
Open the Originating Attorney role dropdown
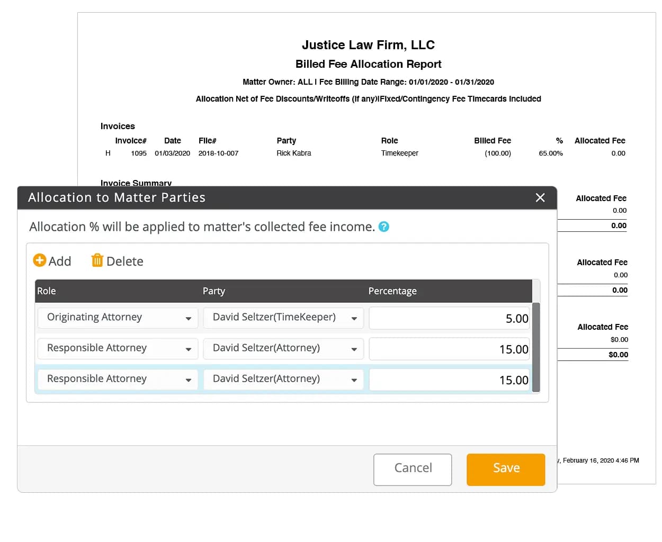118,318
